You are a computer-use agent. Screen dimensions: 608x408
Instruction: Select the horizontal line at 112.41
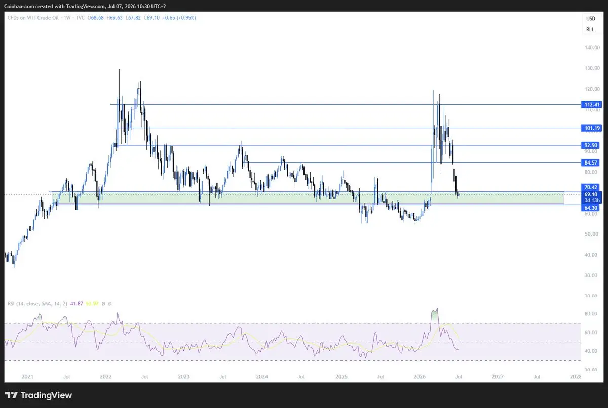tap(345, 105)
